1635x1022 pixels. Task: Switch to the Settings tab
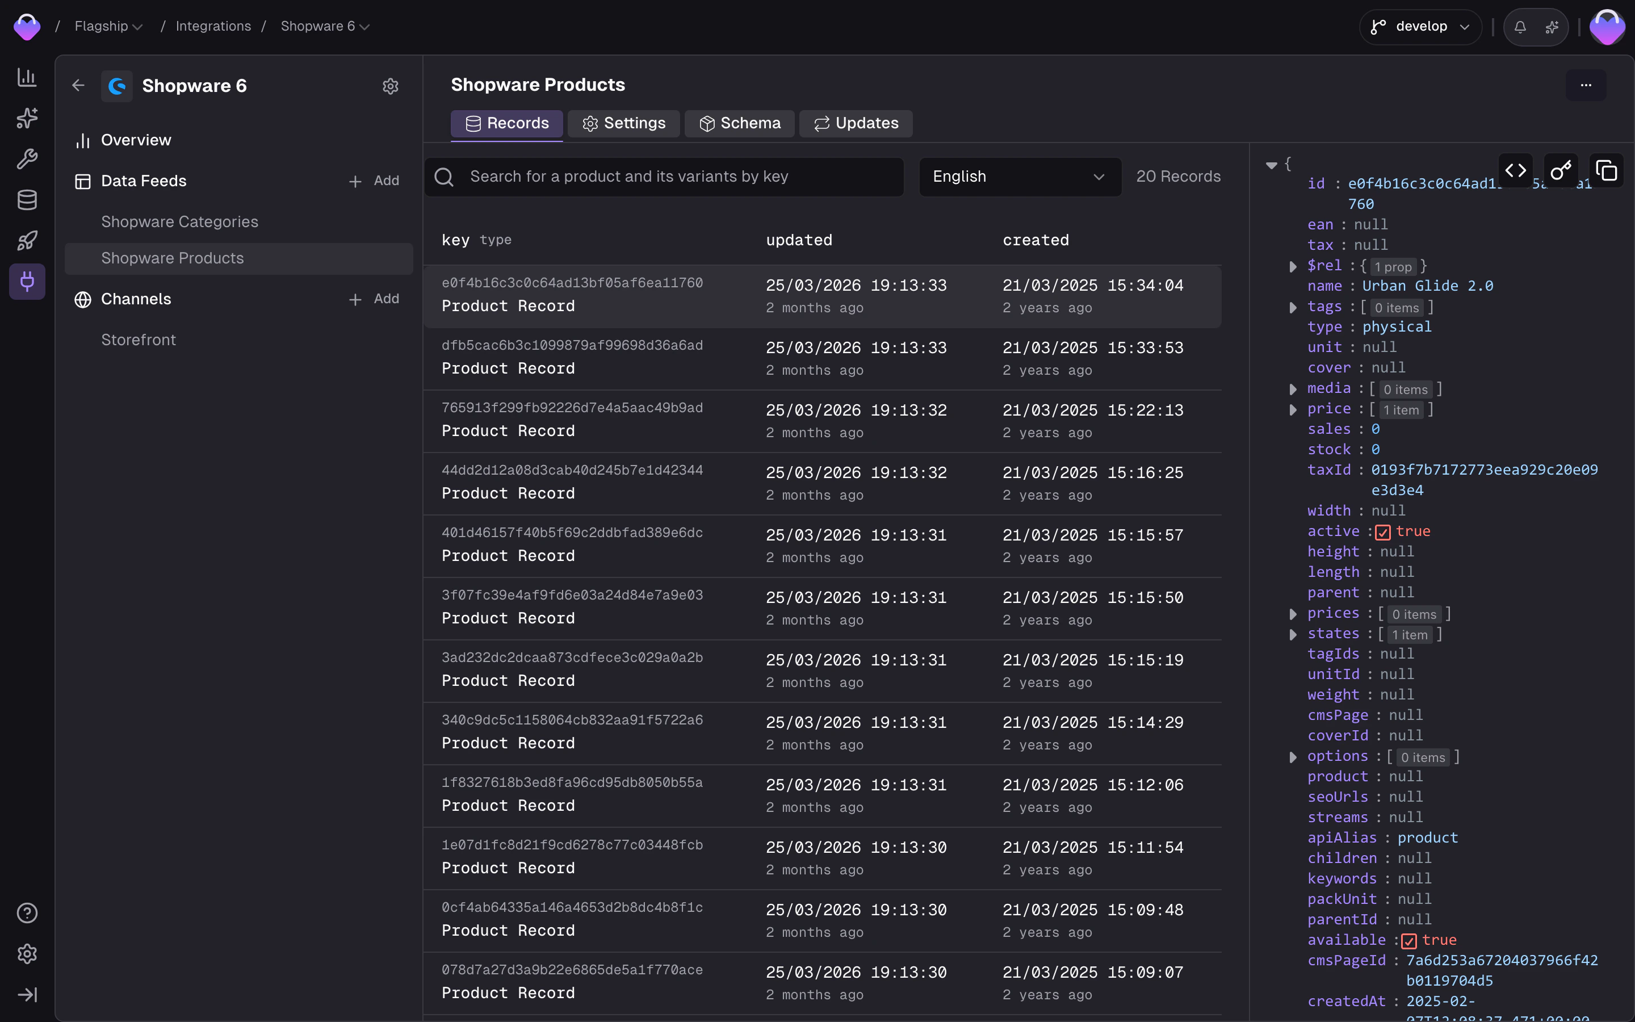623,124
